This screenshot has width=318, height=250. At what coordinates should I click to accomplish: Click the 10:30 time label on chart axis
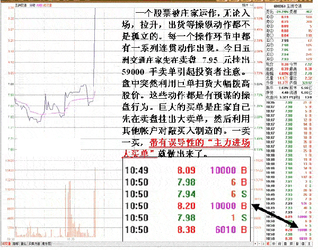coord(70,239)
